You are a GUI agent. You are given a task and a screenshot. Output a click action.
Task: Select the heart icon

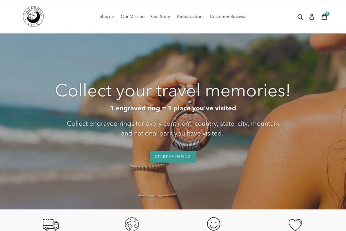point(295,225)
